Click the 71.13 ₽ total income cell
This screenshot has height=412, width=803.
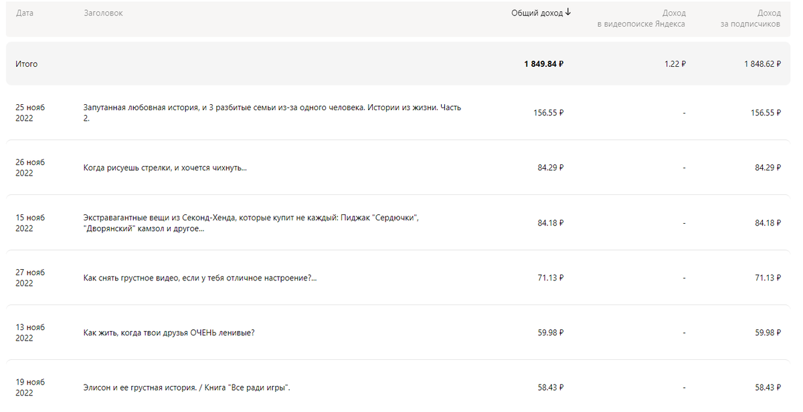551,278
